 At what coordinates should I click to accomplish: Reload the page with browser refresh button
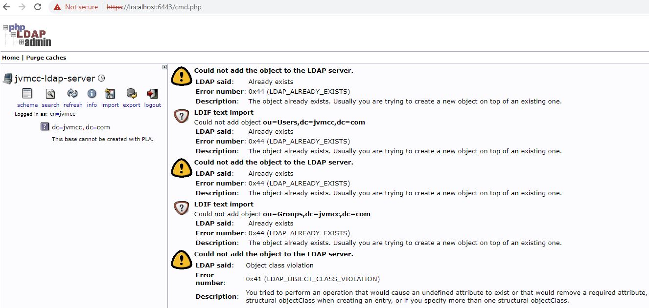(38, 7)
